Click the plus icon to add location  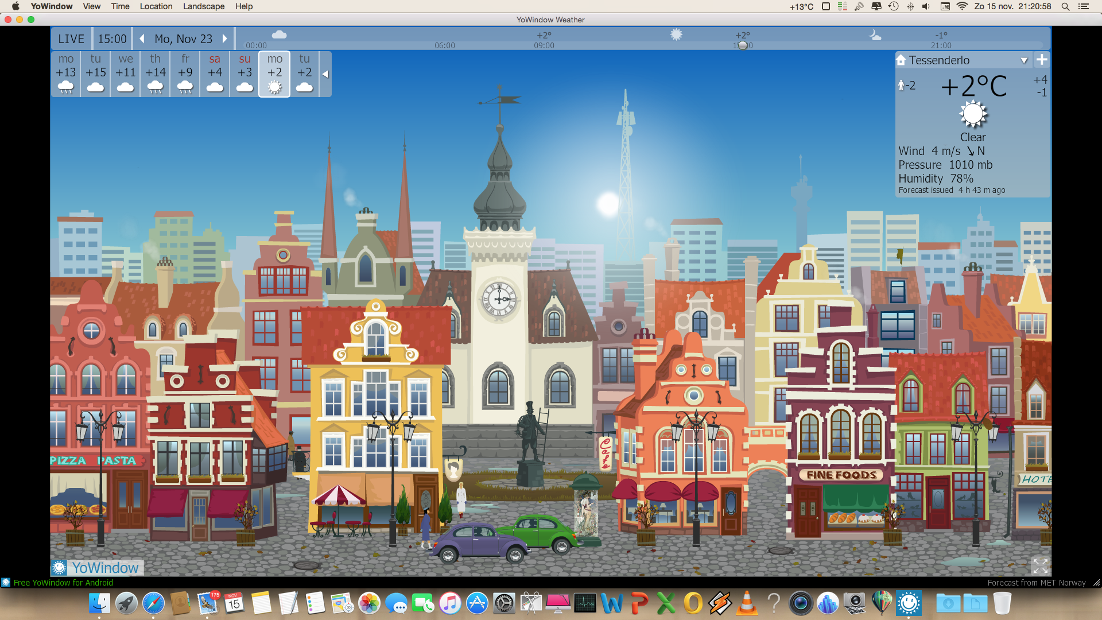point(1042,60)
